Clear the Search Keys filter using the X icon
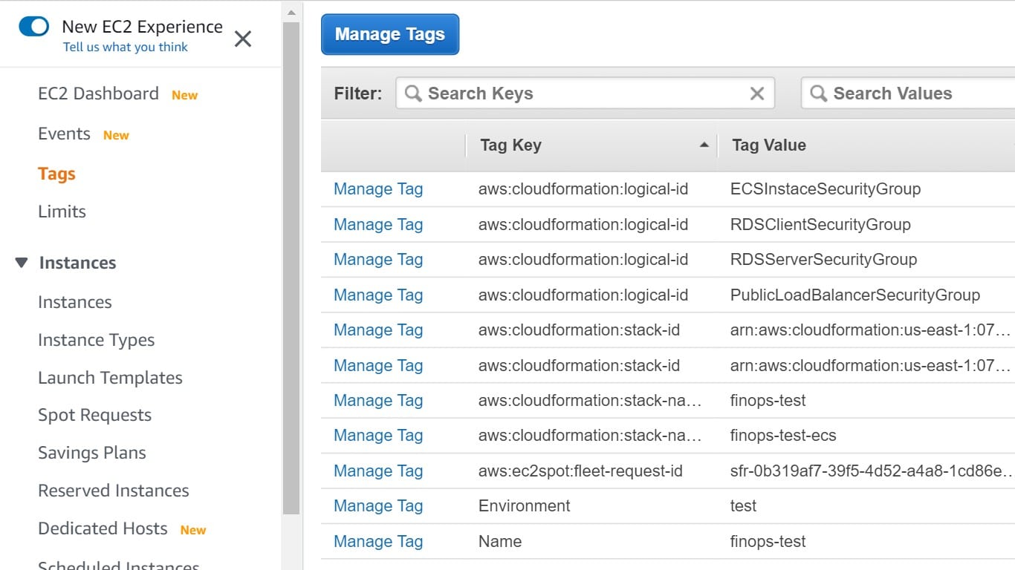This screenshot has width=1015, height=570. click(x=756, y=93)
